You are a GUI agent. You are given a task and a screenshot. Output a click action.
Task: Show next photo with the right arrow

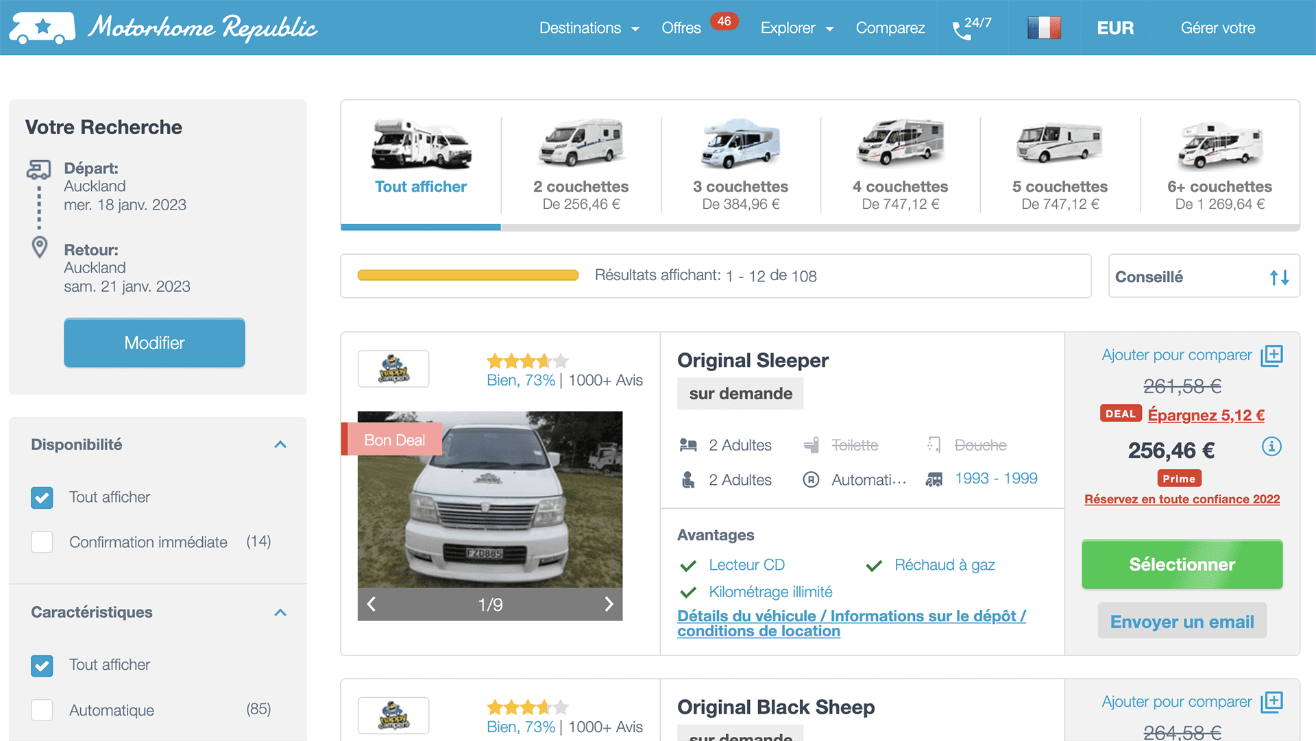[609, 604]
